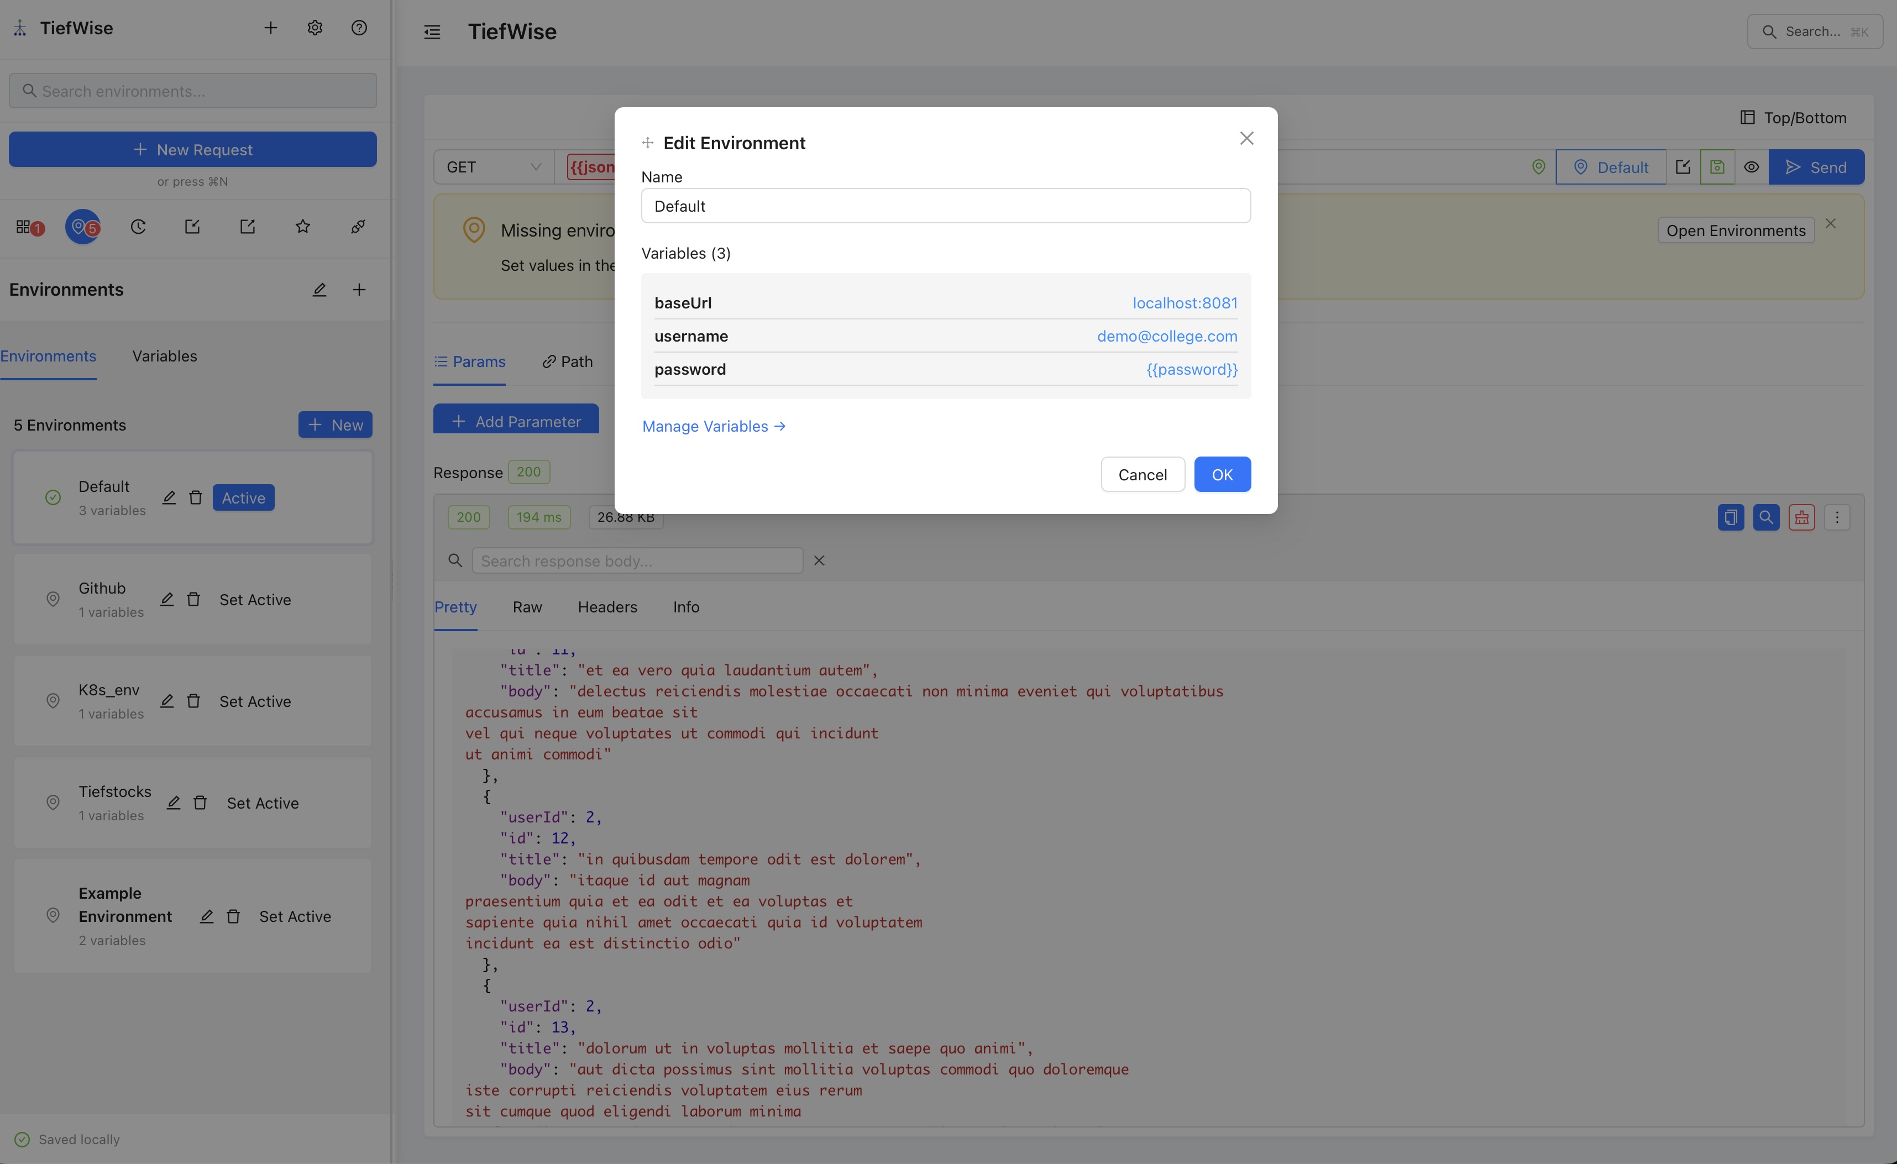Set Github environment active
Image resolution: width=1897 pixels, height=1164 pixels.
[255, 600]
